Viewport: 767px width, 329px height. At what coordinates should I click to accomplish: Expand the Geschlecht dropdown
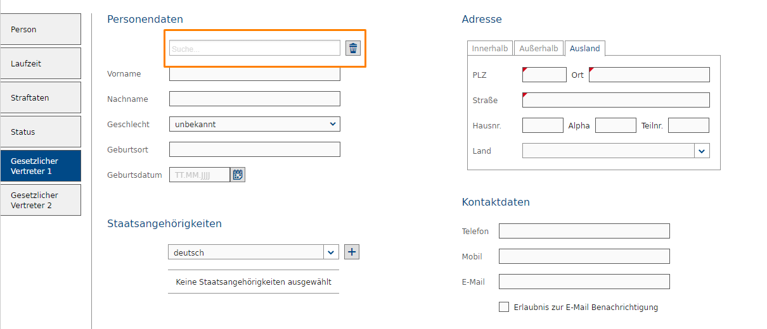point(255,124)
